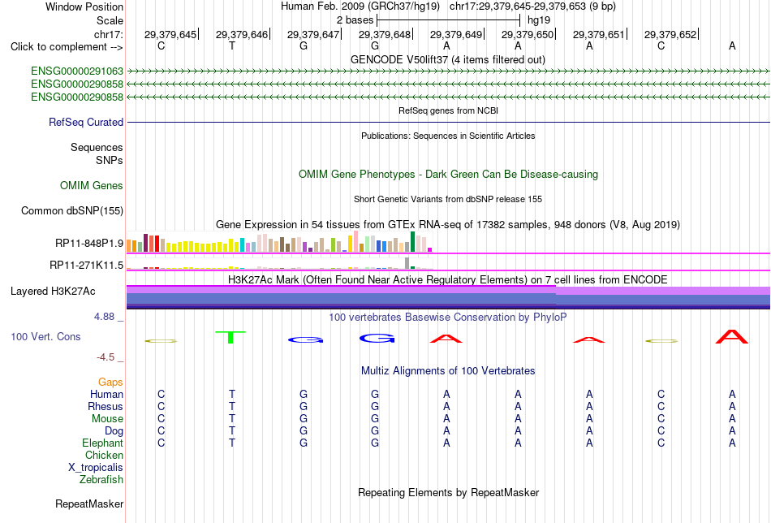The width and height of the screenshot is (771, 523).
Task: Select the X_tropicalis alignment row label
Action: tap(96, 468)
